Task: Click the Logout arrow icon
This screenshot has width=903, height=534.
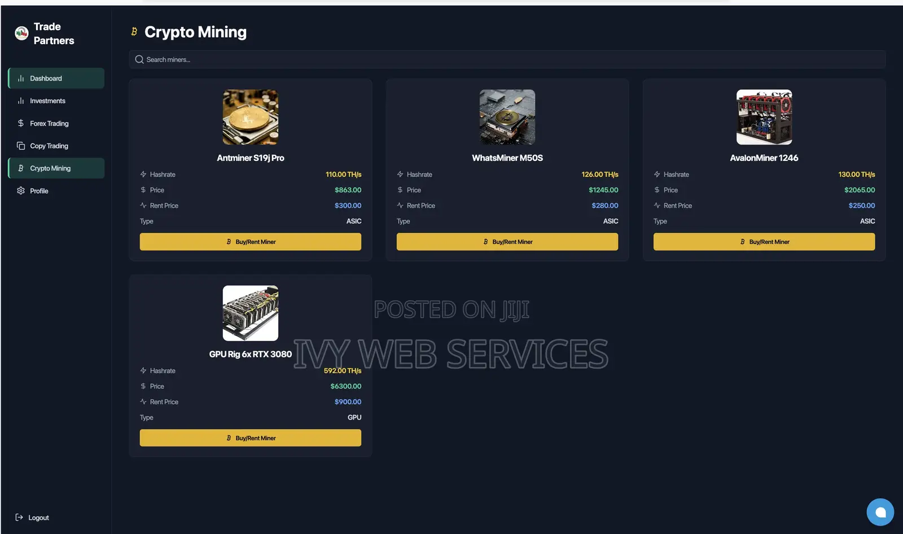Action: tap(19, 517)
